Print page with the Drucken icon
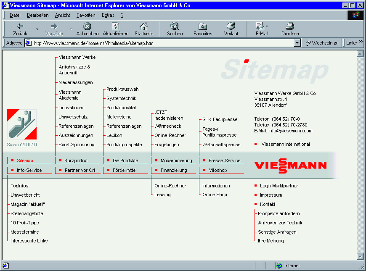Screen dimensions: 366x271 [290, 26]
